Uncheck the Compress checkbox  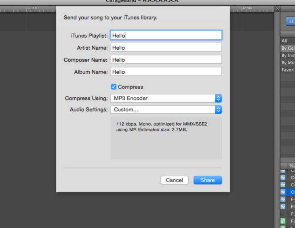114,87
